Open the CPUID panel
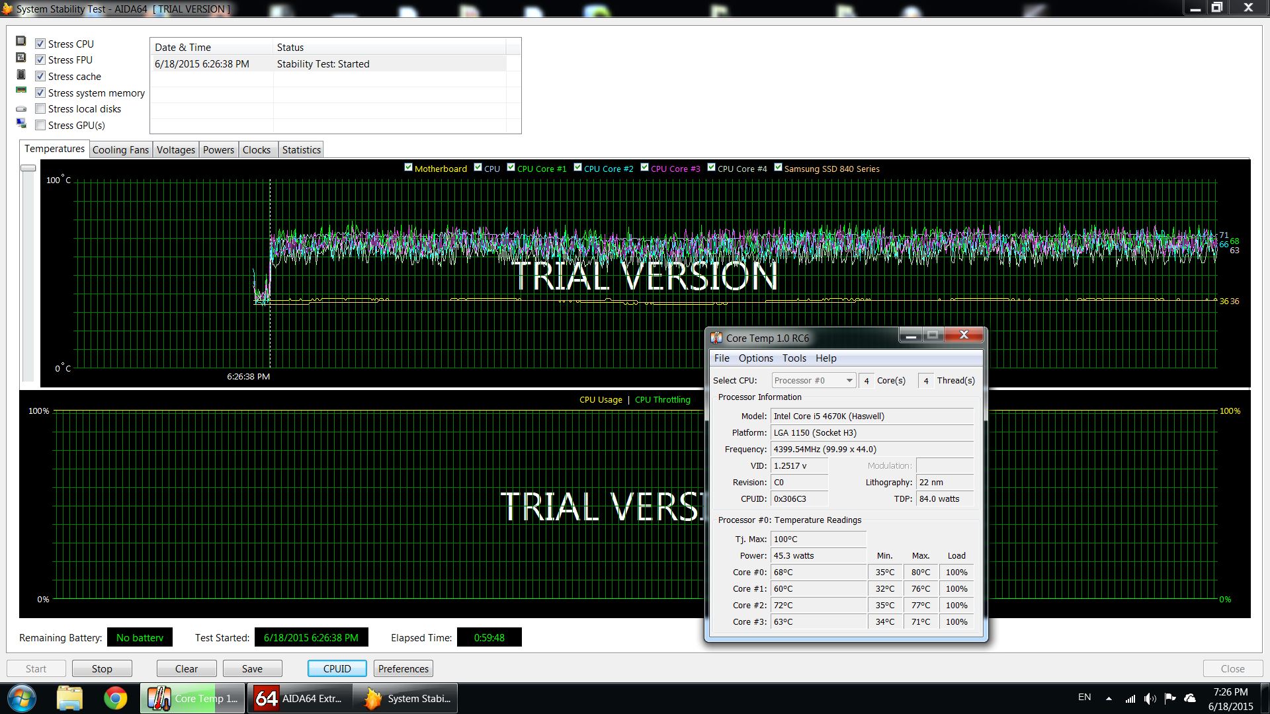The width and height of the screenshot is (1270, 714). tap(337, 668)
